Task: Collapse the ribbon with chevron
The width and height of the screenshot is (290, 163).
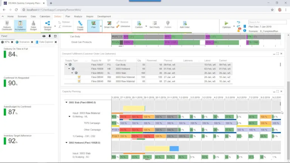Action: point(3,17)
